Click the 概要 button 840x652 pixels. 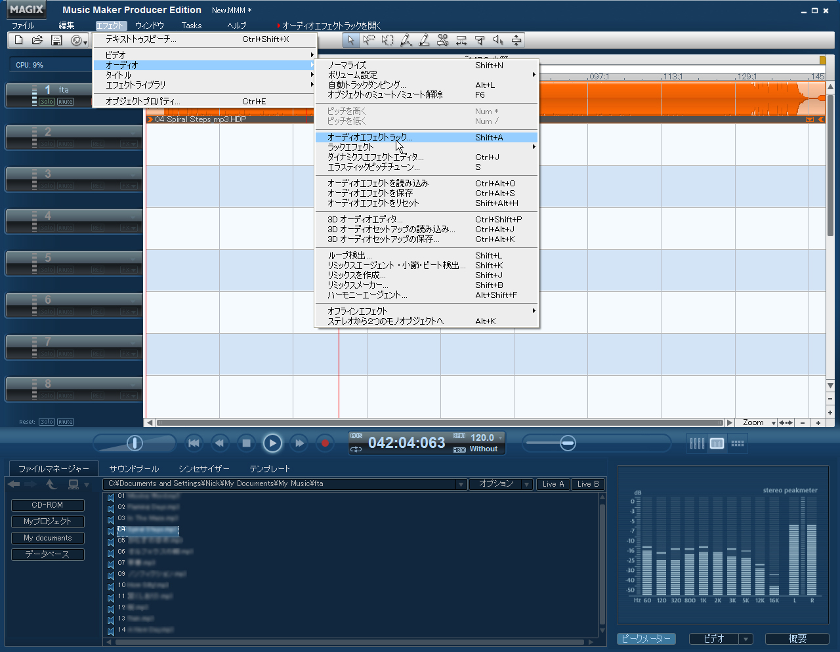[x=797, y=639]
